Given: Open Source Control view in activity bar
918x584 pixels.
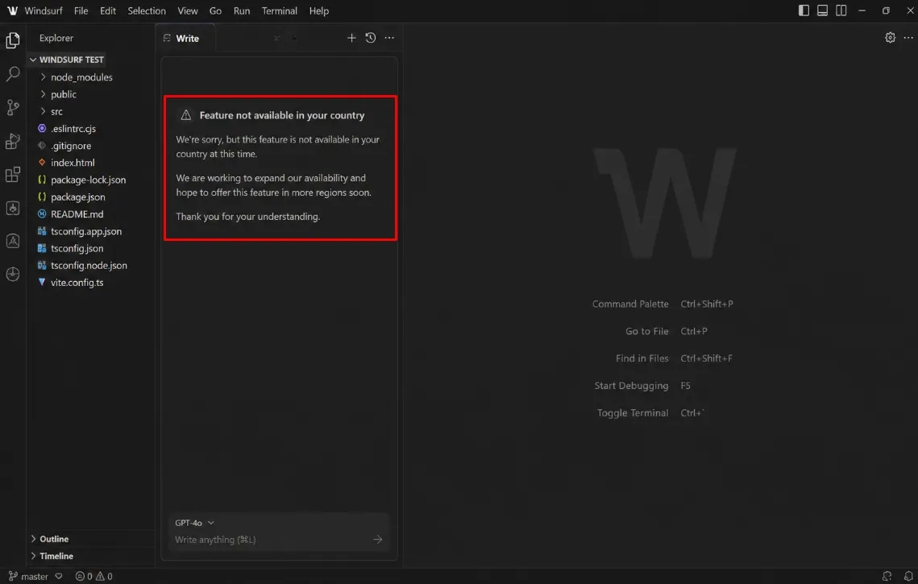Looking at the screenshot, I should 13,107.
